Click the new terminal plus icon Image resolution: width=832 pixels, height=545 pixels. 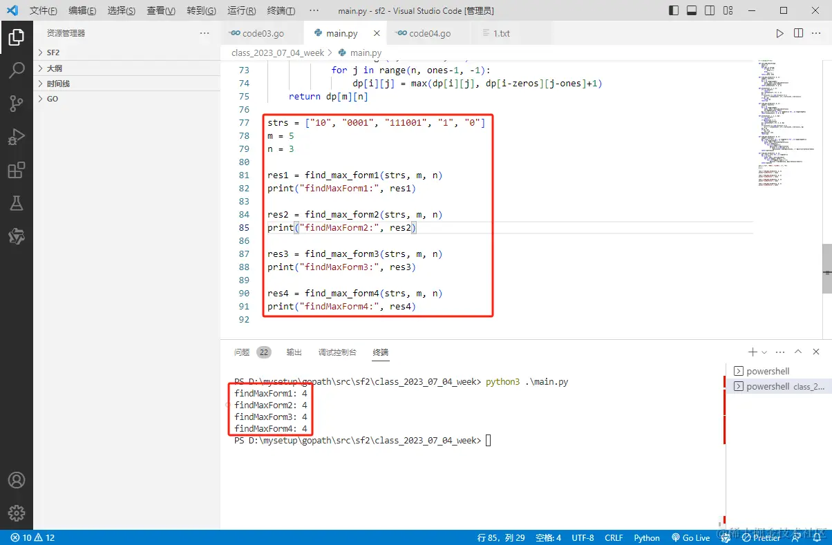pos(753,352)
